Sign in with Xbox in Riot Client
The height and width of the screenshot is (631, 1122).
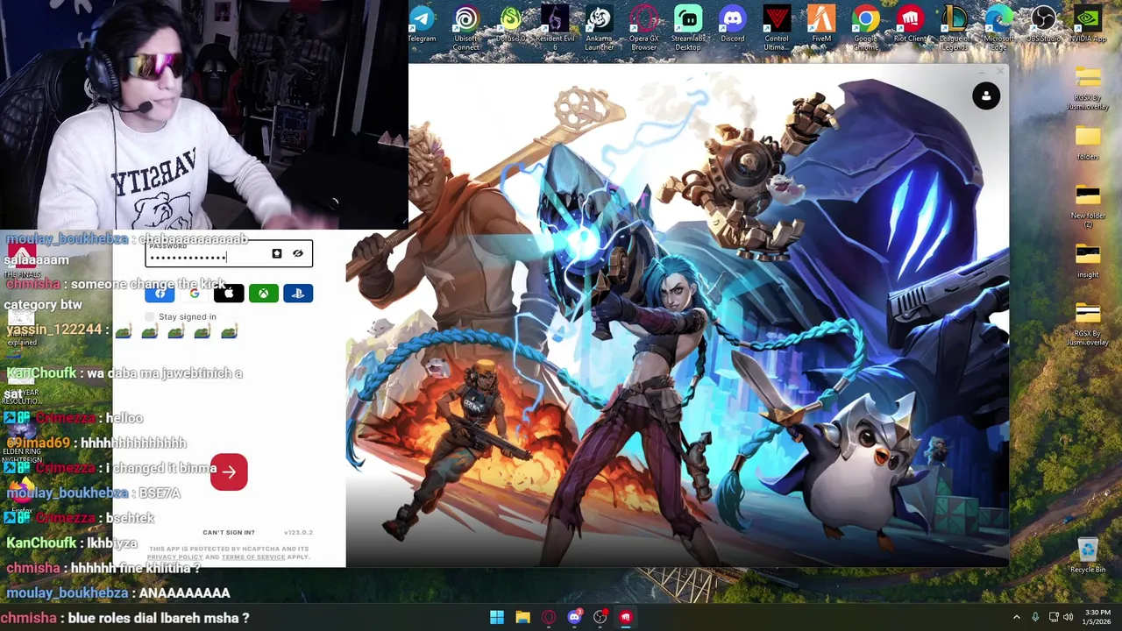pos(263,294)
